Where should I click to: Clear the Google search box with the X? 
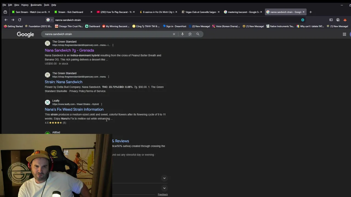[x=174, y=34]
